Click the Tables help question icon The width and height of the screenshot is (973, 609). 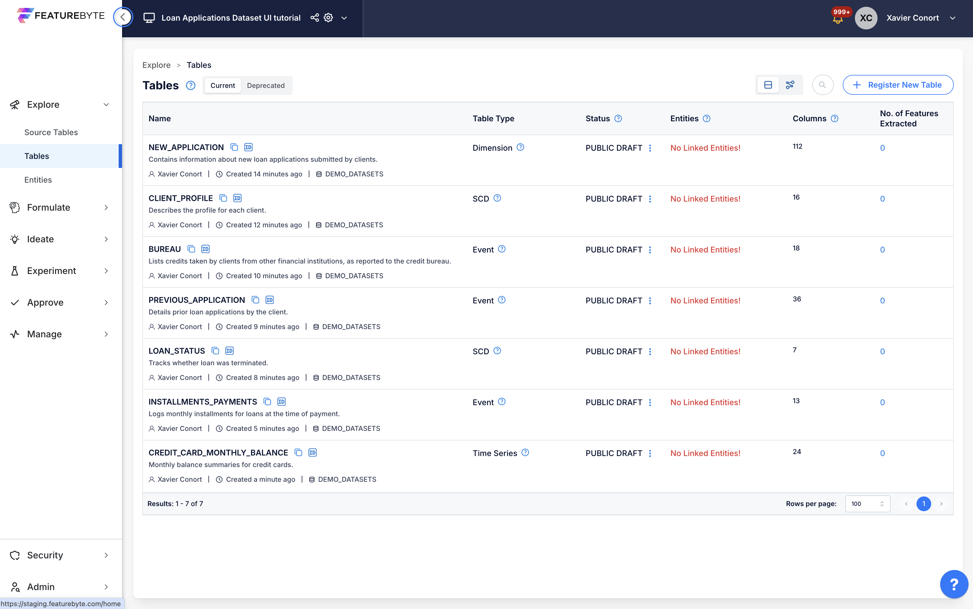point(191,85)
